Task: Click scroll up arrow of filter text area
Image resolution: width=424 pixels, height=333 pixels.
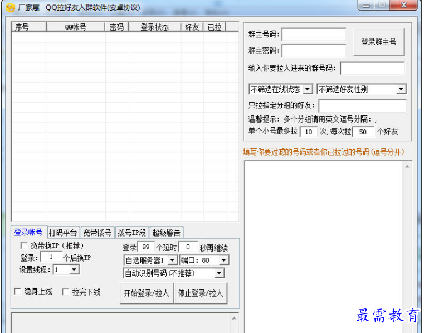Action: click(407, 166)
